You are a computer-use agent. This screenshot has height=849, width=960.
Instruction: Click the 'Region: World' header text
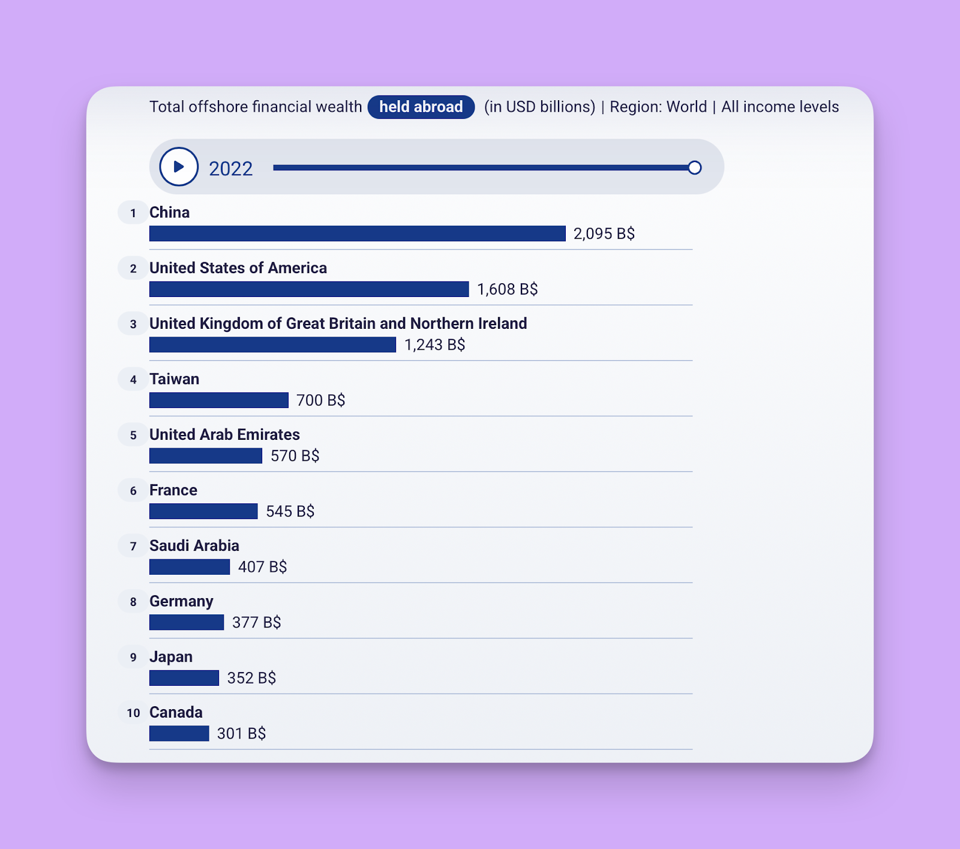(658, 107)
